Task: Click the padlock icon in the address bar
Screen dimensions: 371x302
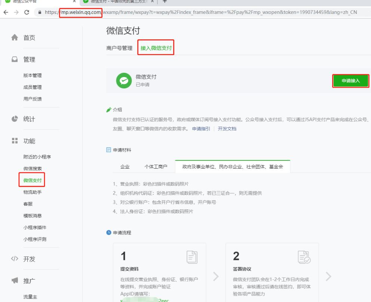Action: [x=40, y=12]
